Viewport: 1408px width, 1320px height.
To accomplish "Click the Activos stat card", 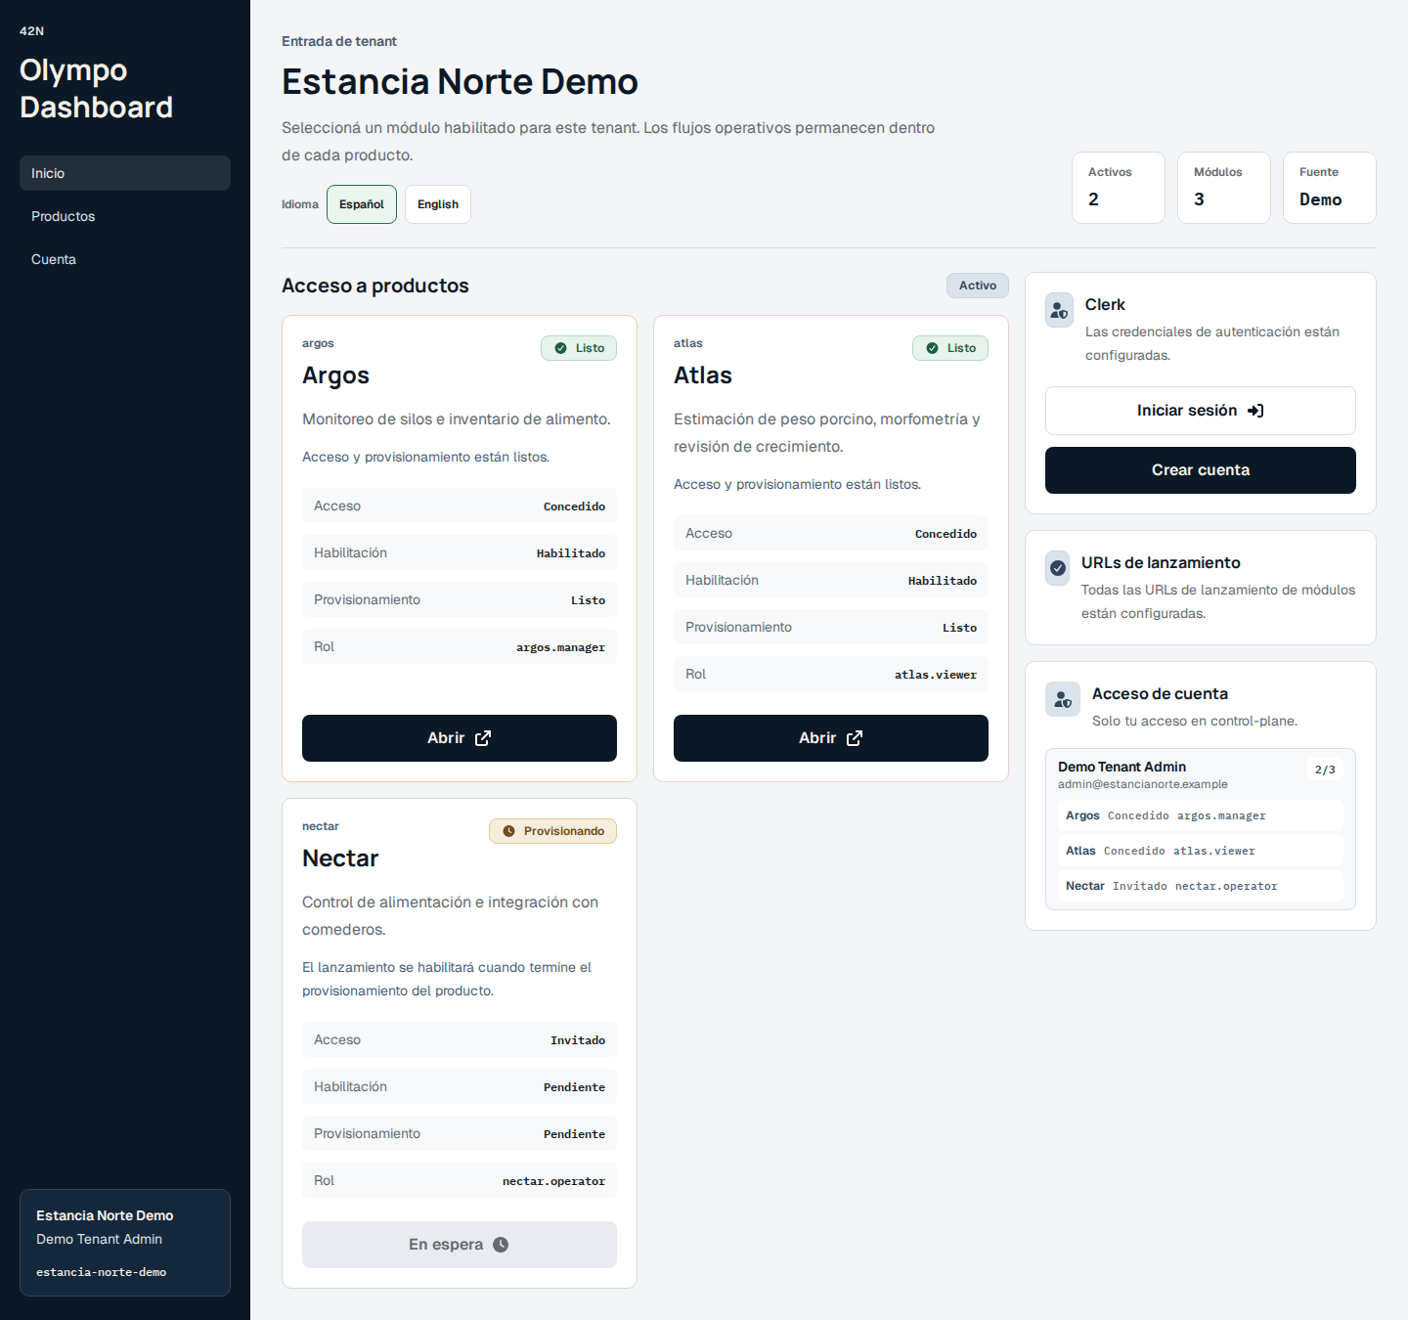I will [1119, 188].
